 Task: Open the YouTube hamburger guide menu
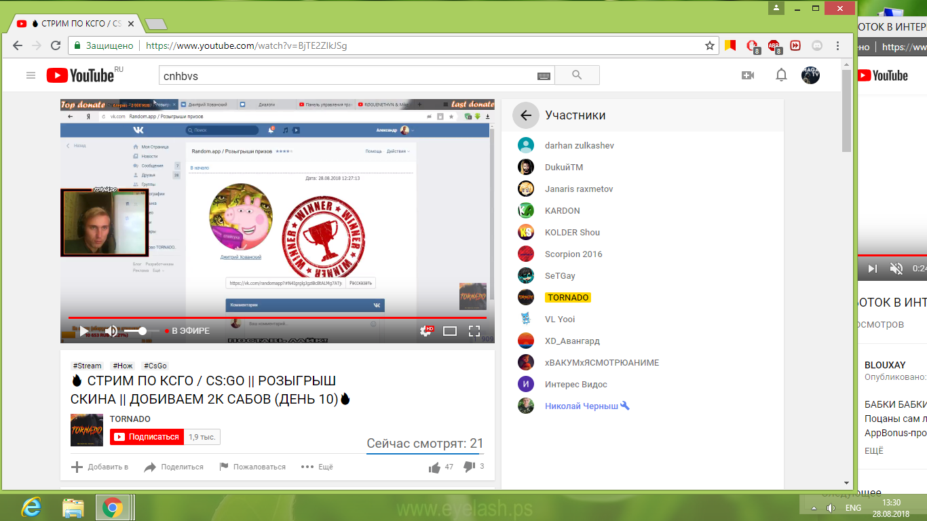[31, 75]
